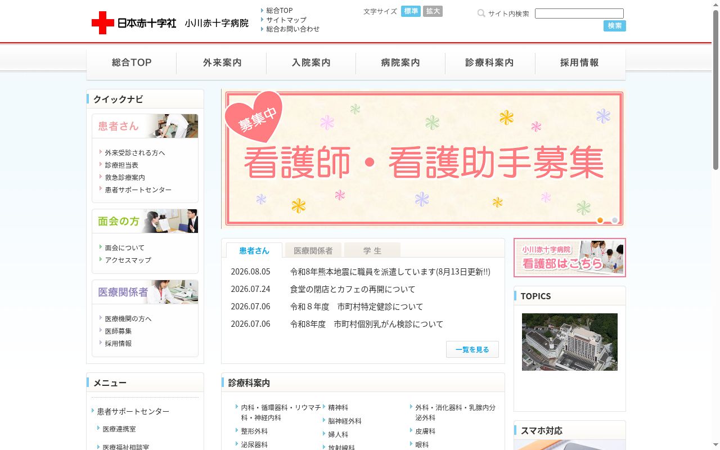Open 内科・循環器科・リウマチ科 department link

281,412
